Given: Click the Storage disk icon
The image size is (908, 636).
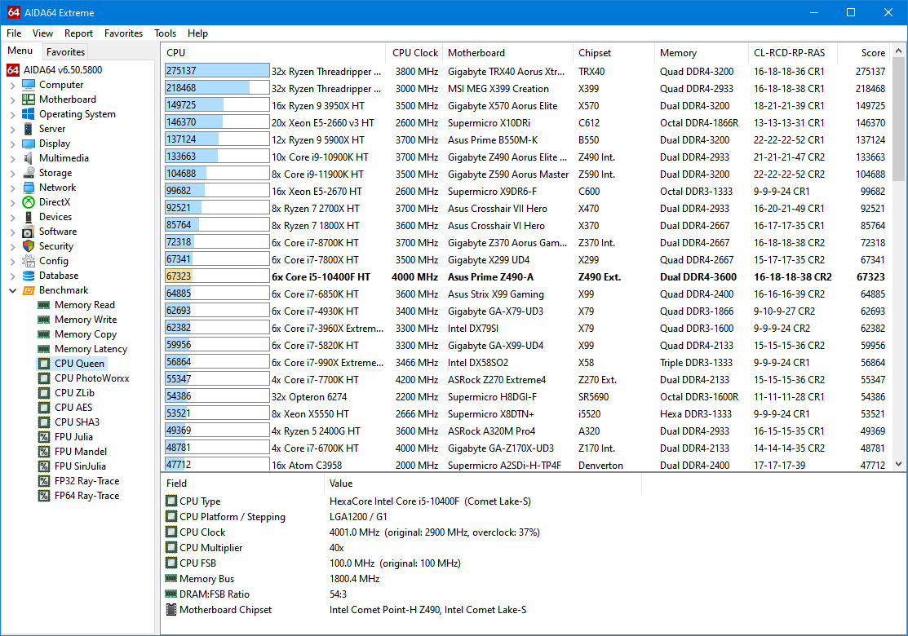Looking at the screenshot, I should [x=29, y=173].
